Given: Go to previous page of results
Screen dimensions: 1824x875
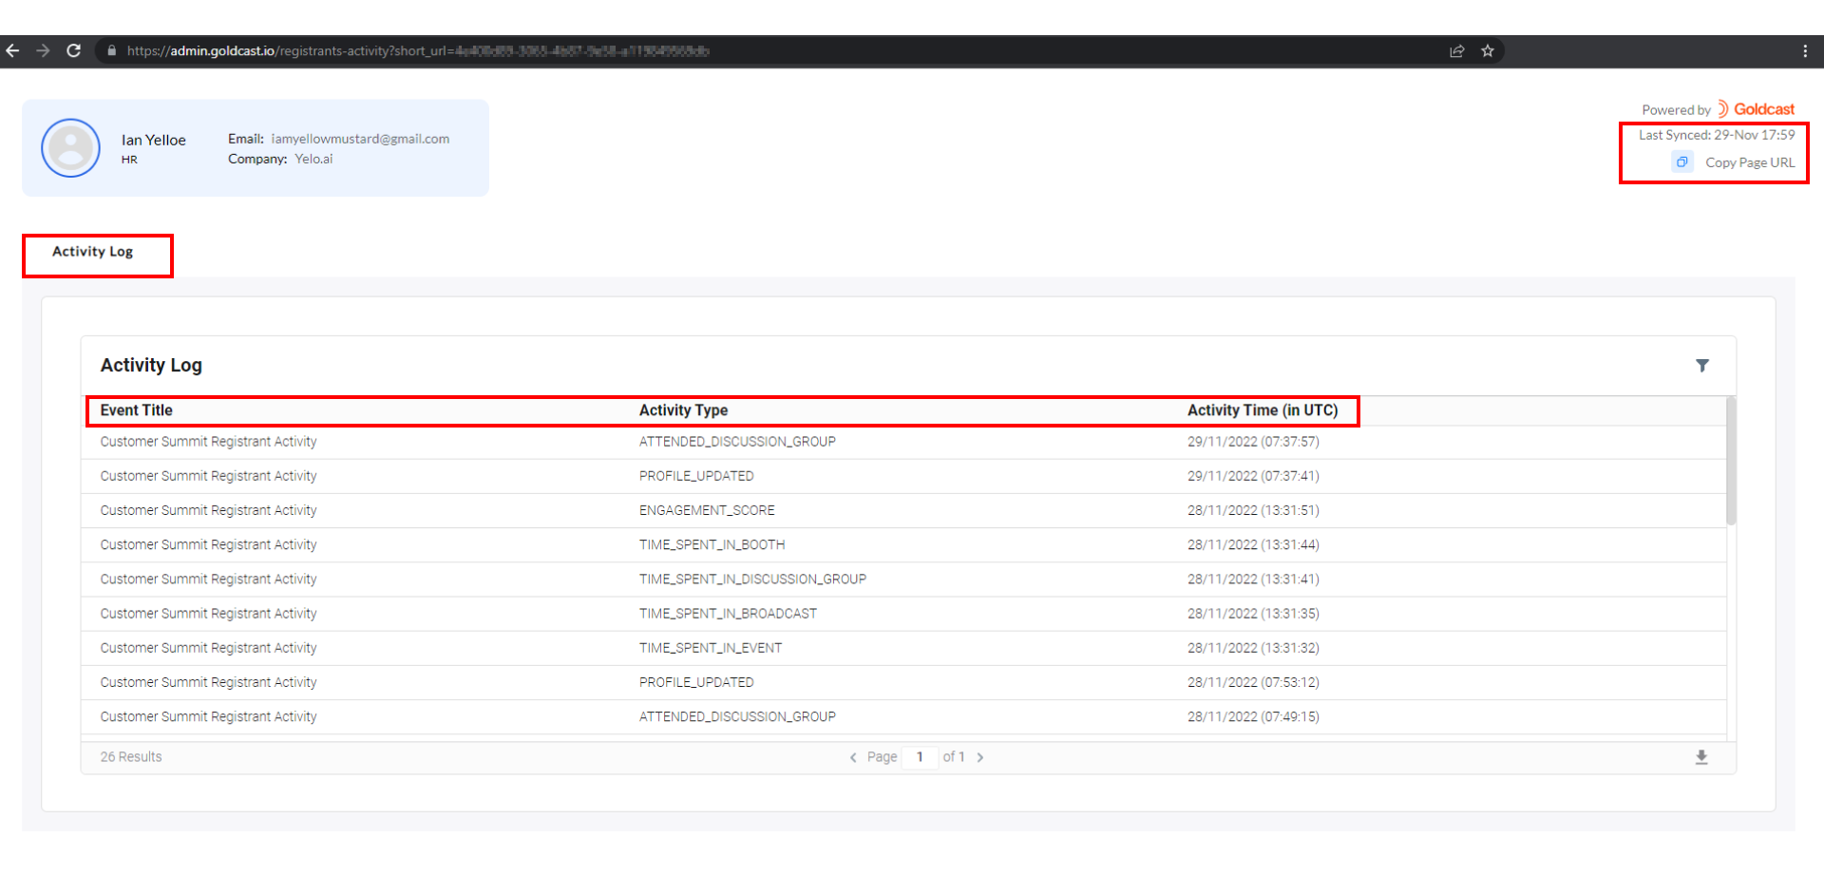Looking at the screenshot, I should 853,757.
